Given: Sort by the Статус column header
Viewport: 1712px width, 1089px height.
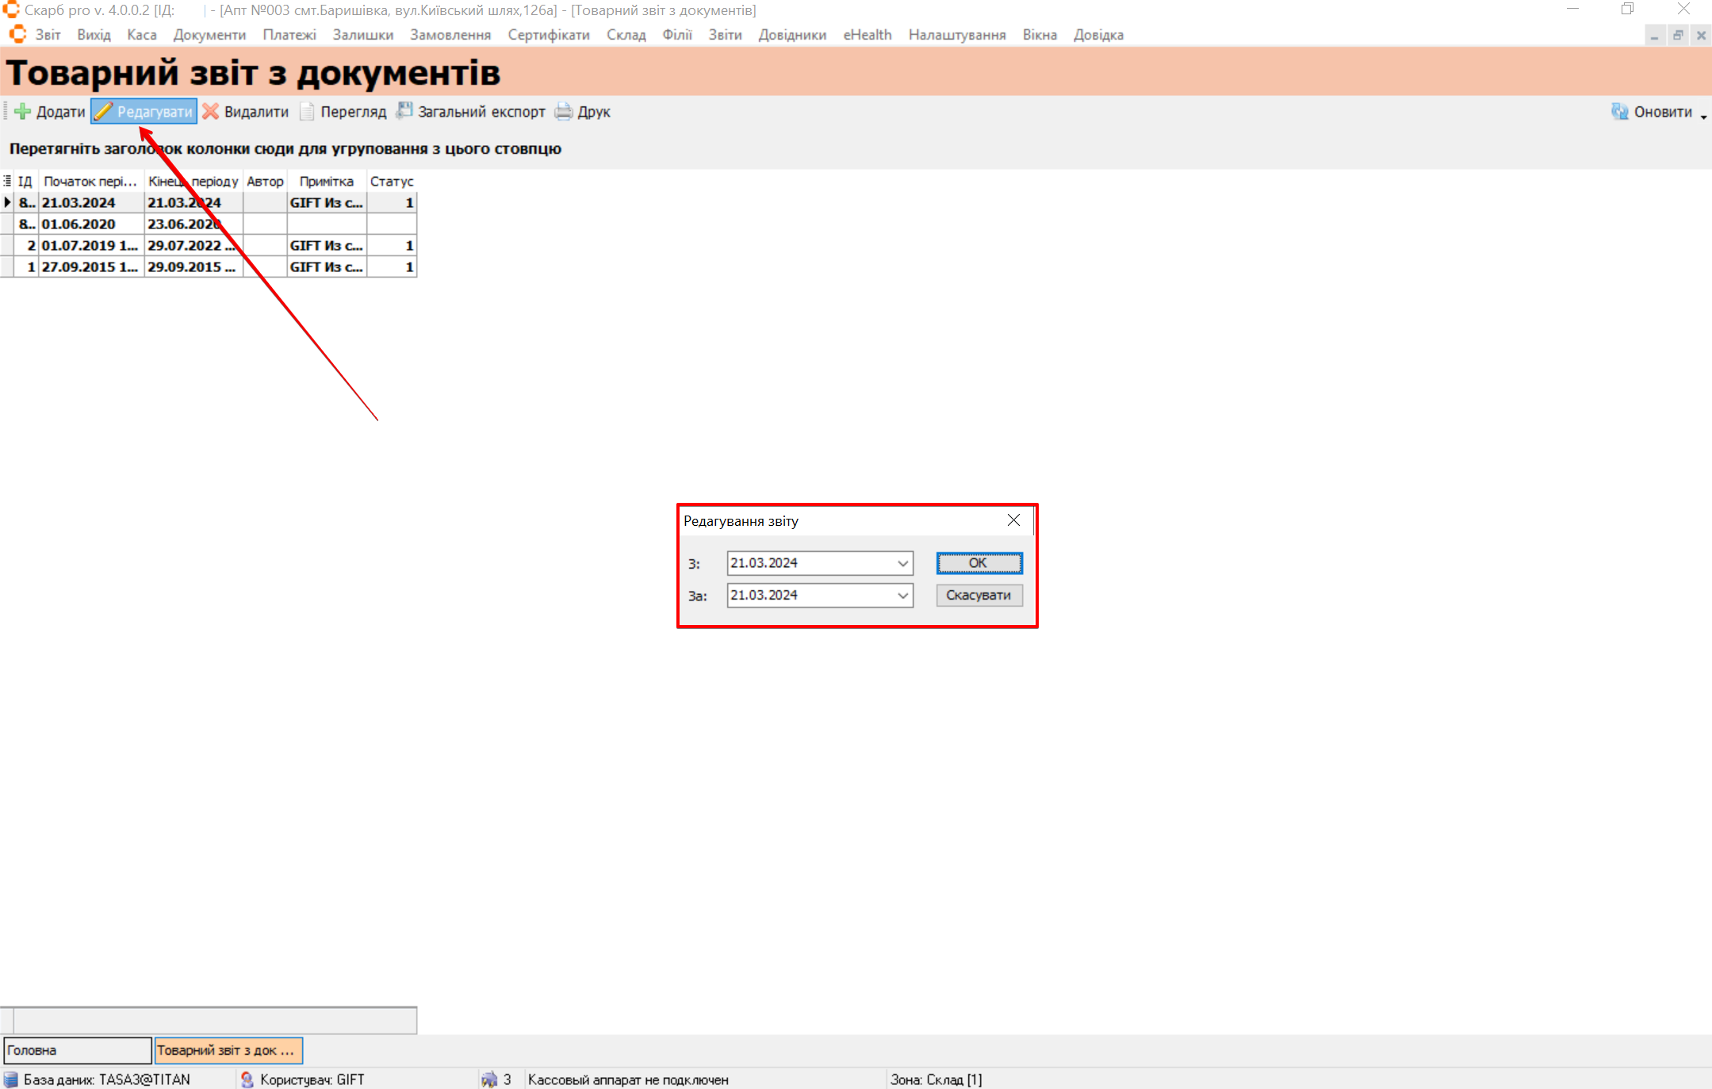Looking at the screenshot, I should (391, 182).
